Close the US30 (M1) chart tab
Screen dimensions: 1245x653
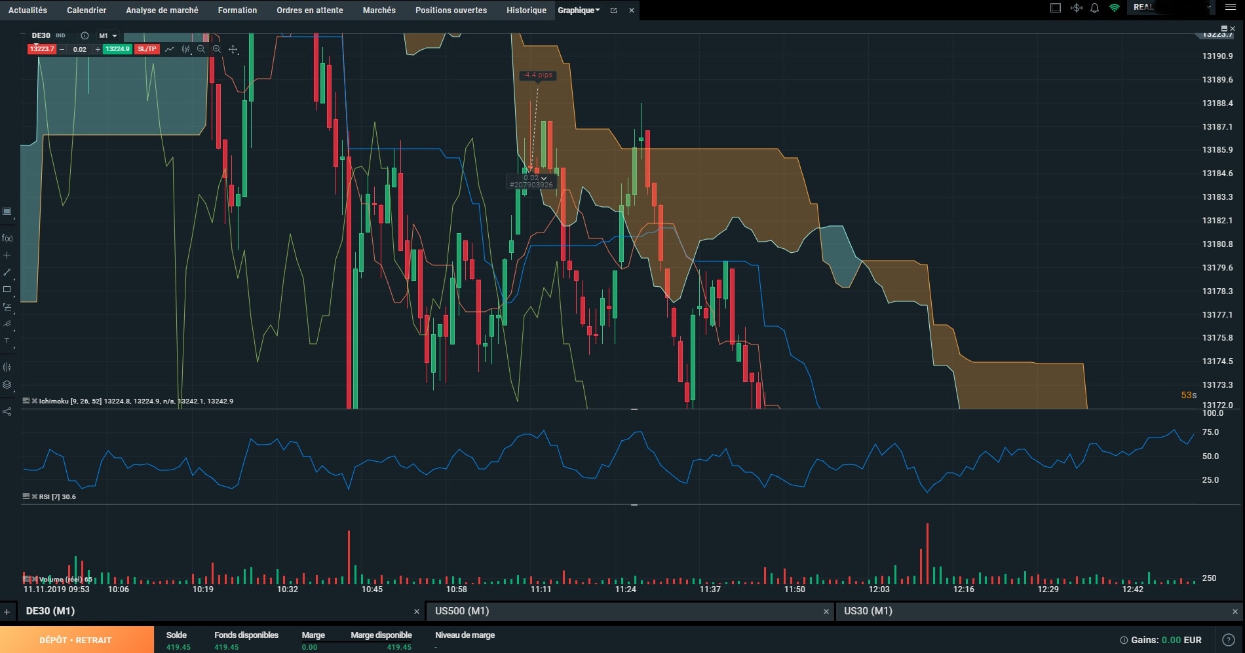pyautogui.click(x=1235, y=612)
